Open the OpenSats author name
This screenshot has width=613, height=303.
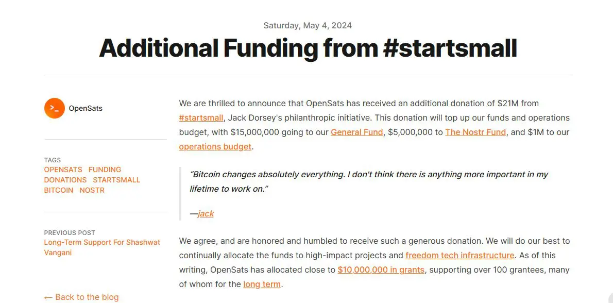coord(86,108)
